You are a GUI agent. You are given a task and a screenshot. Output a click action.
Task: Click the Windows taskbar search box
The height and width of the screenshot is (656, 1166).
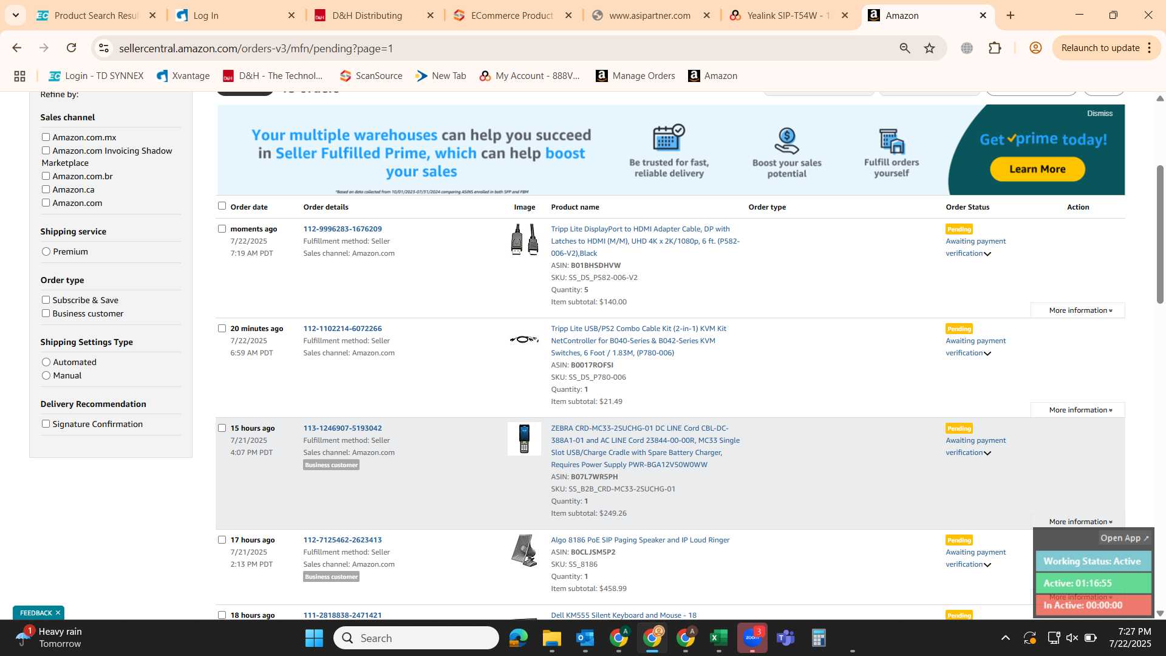tap(416, 638)
